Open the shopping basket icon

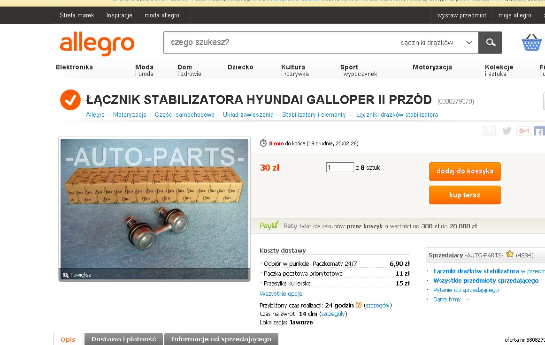531,43
